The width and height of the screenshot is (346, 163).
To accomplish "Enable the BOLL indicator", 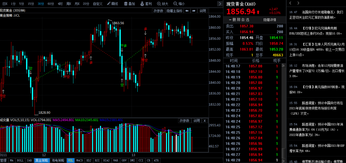I will (20, 160).
